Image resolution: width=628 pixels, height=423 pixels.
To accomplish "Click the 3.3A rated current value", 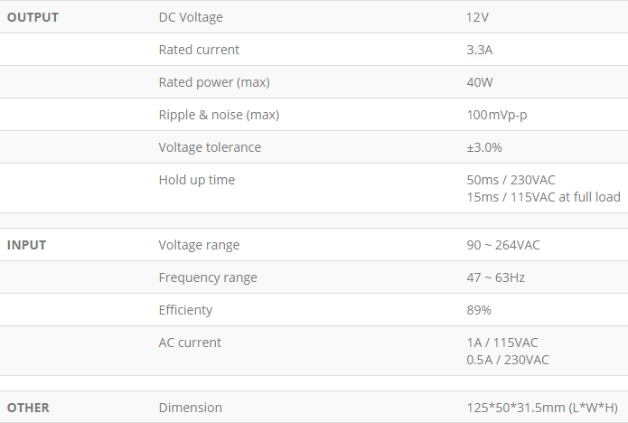I will click(x=480, y=50).
